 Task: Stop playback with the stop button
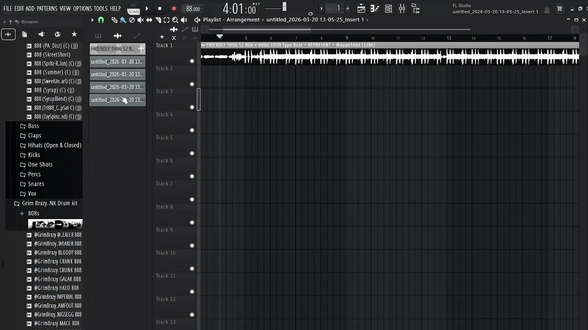(x=159, y=9)
